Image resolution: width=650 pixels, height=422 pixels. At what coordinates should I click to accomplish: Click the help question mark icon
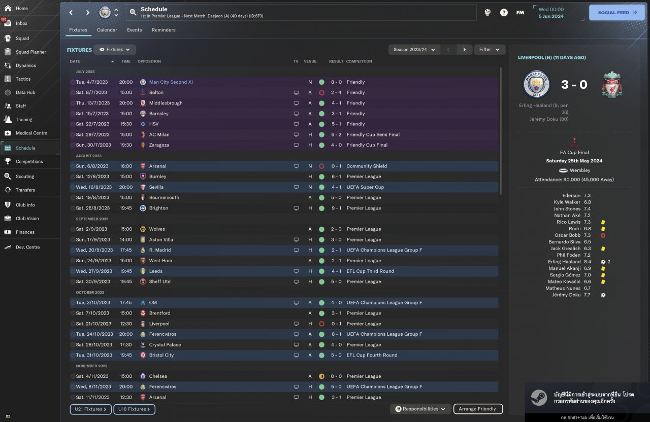coord(504,12)
